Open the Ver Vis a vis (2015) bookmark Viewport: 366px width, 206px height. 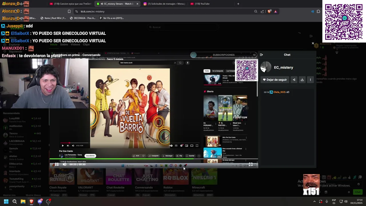(112, 18)
